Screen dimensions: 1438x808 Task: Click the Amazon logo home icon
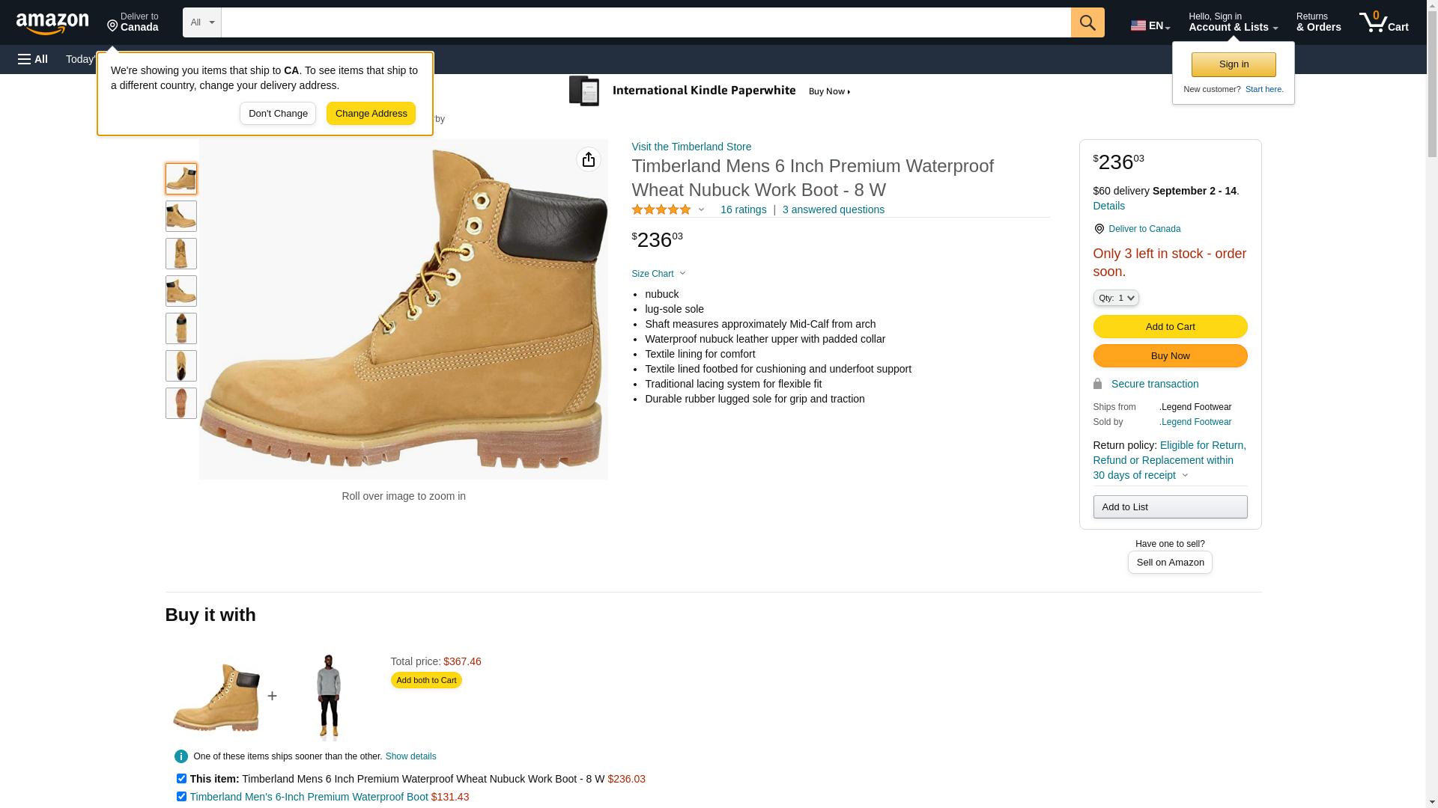(x=52, y=23)
